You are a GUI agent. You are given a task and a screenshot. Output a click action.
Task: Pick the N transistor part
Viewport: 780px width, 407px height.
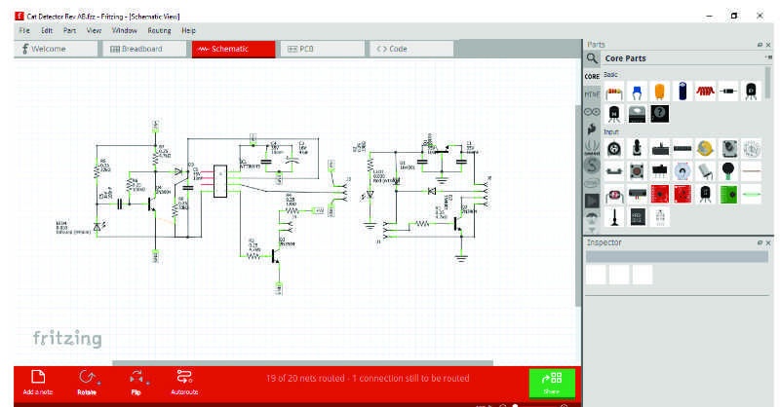pos(614,114)
